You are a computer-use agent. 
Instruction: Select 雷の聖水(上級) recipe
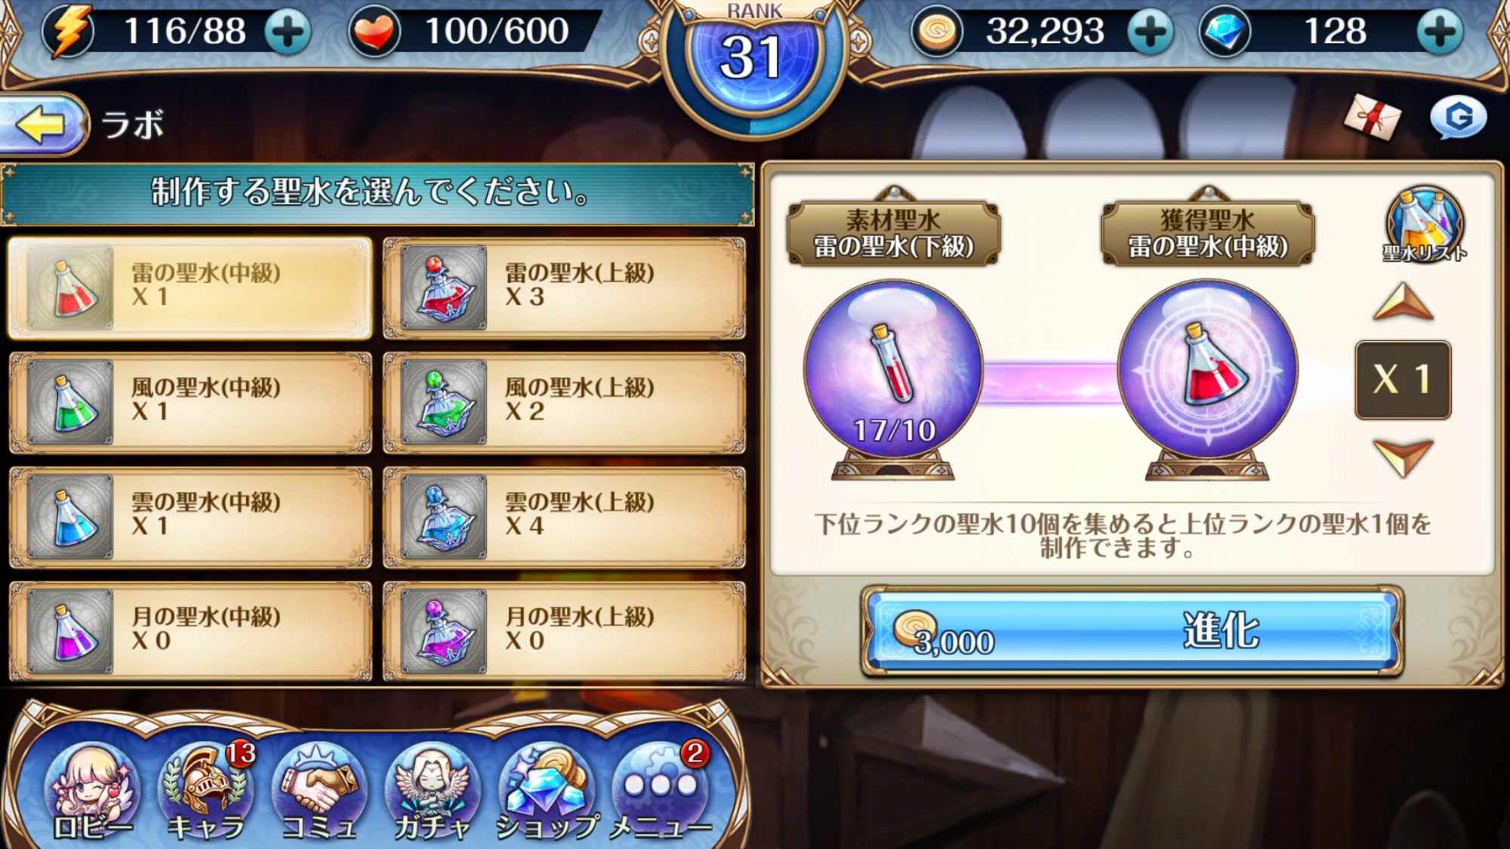point(564,288)
